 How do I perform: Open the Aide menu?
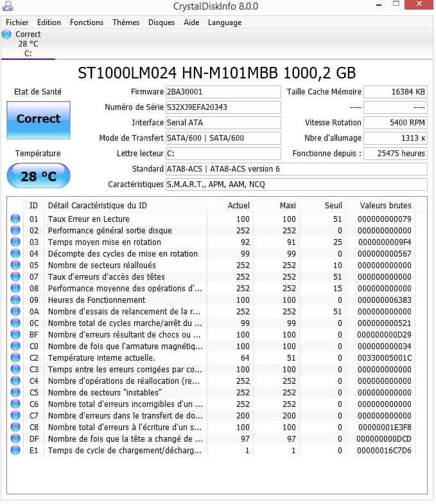coord(191,22)
